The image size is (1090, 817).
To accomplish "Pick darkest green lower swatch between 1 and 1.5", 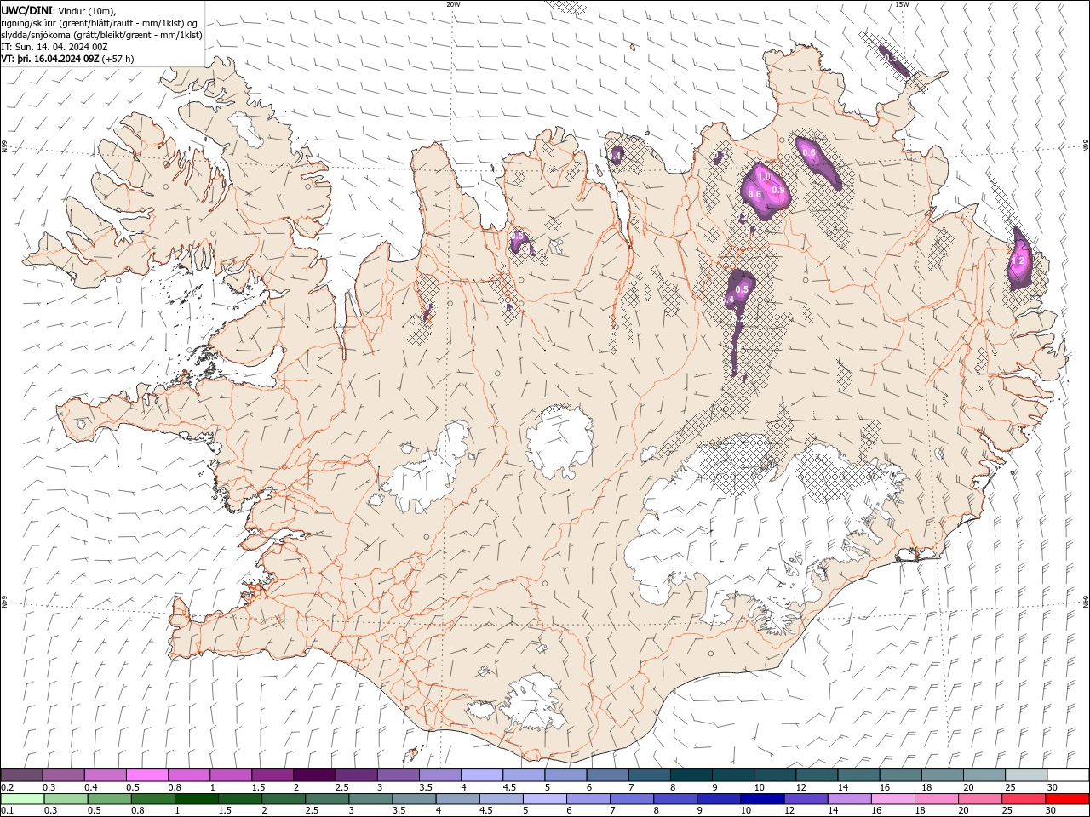I will [197, 799].
